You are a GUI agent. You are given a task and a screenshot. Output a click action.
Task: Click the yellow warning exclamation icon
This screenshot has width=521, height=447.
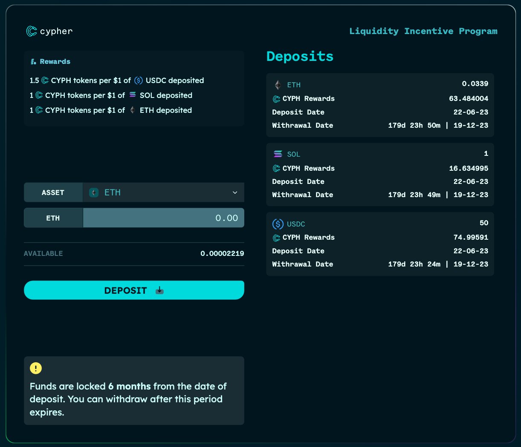[36, 368]
